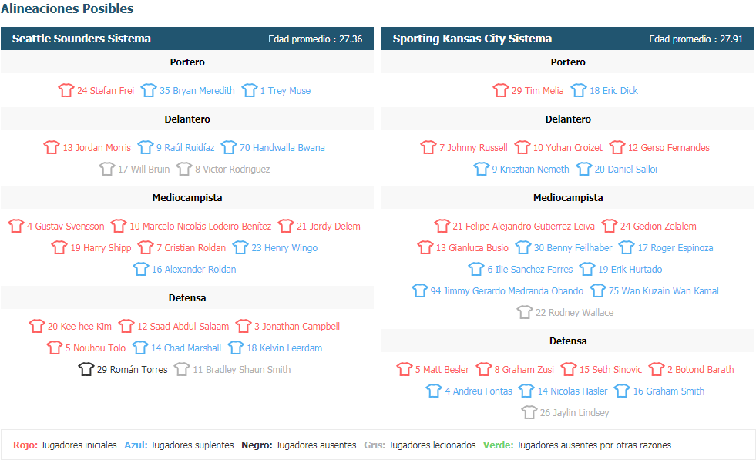Image resolution: width=756 pixels, height=460 pixels.
Task: Click the blue jersey icon beside Andreu Fontas
Action: tap(434, 391)
